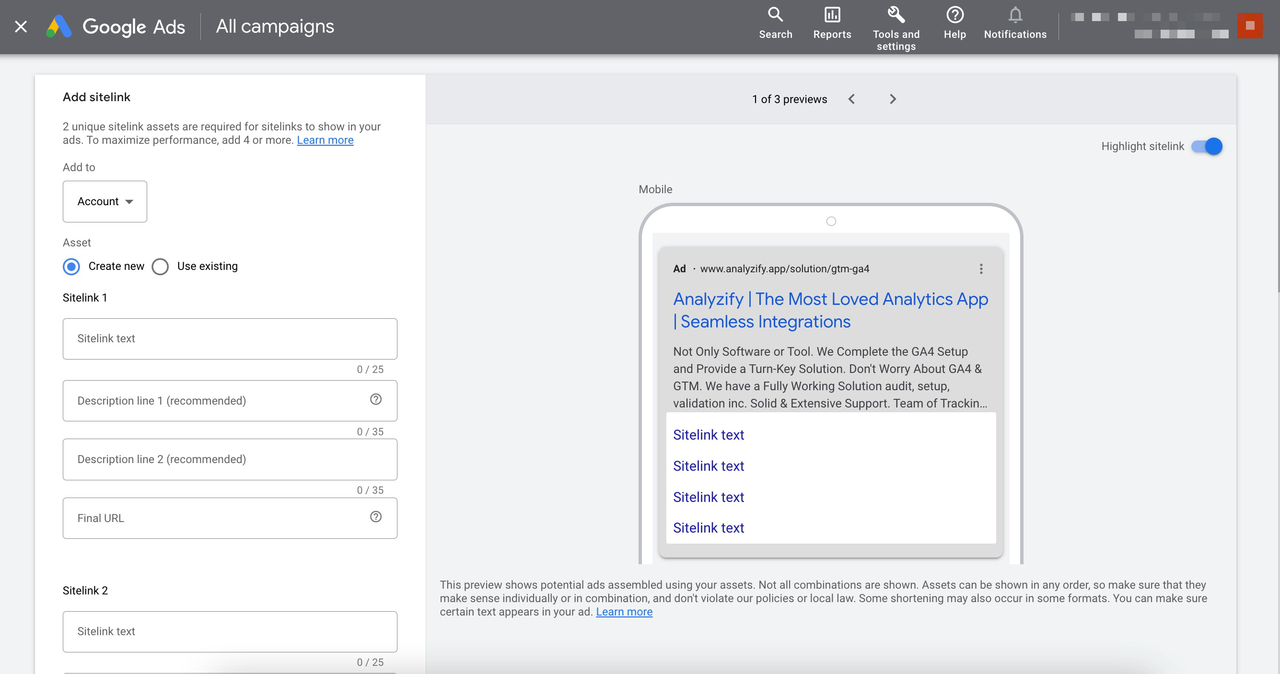
Task: Select Create new asset option
Action: 71,266
